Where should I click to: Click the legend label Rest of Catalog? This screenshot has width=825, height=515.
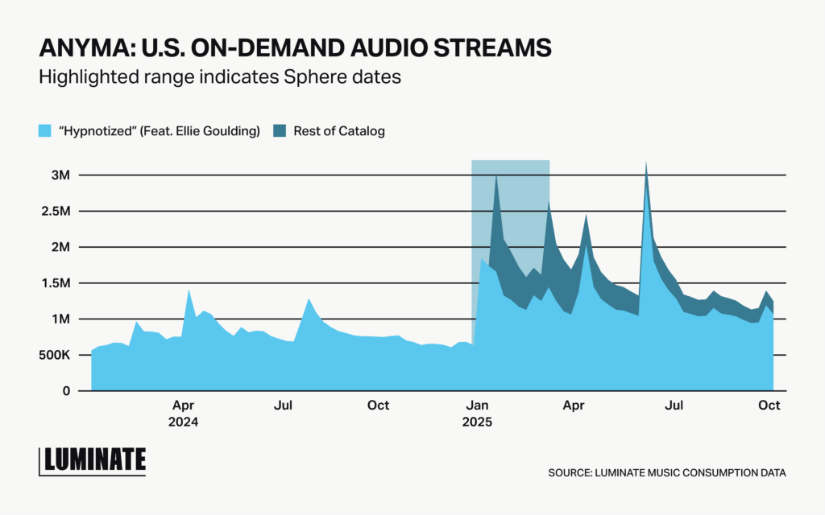point(339,131)
